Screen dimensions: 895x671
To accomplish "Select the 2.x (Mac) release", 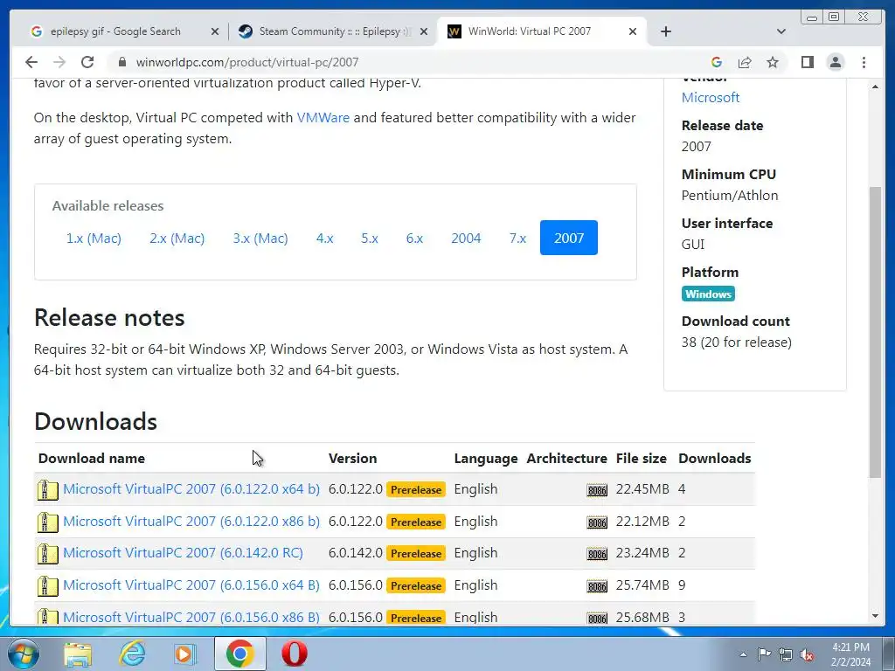I will 177,238.
